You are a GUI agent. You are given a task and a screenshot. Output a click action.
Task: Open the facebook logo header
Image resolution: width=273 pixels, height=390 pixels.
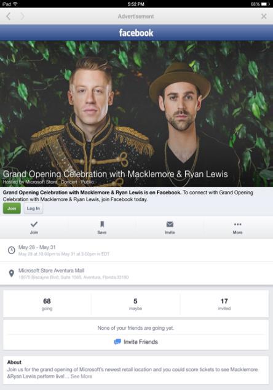tap(136, 33)
